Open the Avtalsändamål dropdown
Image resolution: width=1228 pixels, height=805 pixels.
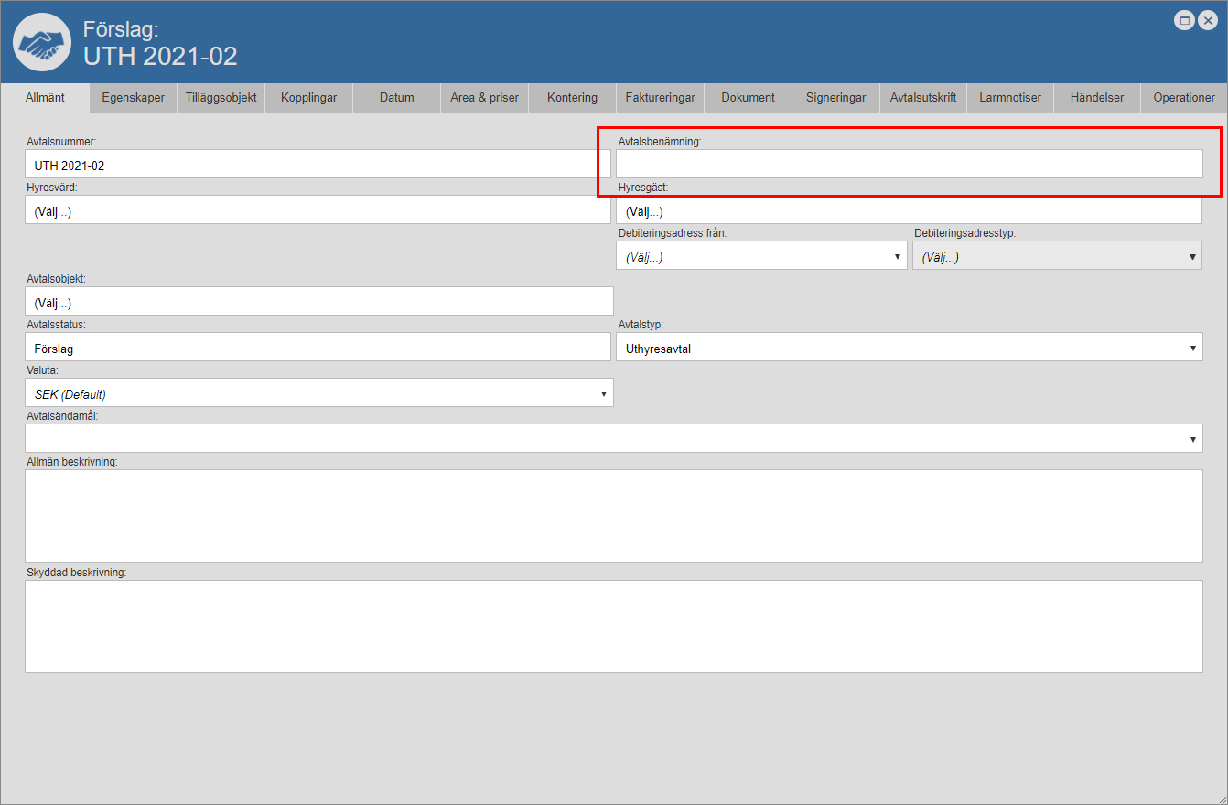[x=613, y=439]
